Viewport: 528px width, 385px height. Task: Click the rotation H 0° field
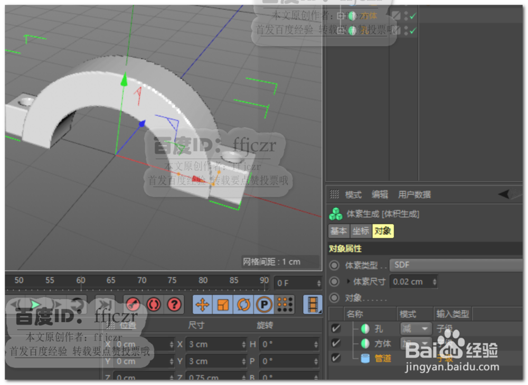click(289, 344)
